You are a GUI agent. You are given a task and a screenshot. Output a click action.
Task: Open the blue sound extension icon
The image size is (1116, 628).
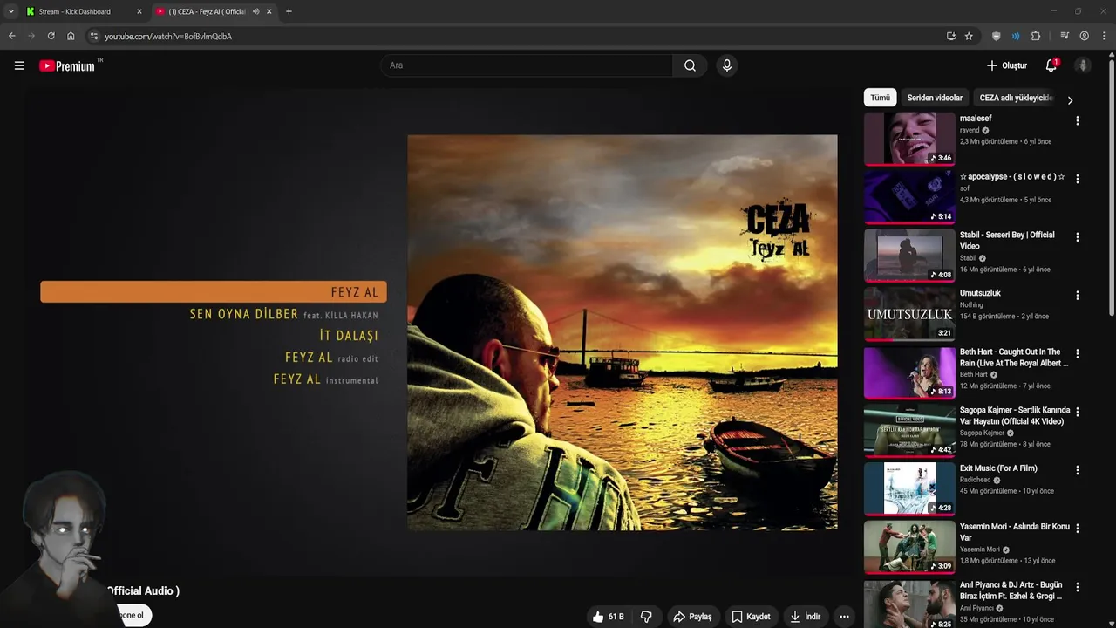(x=1016, y=36)
